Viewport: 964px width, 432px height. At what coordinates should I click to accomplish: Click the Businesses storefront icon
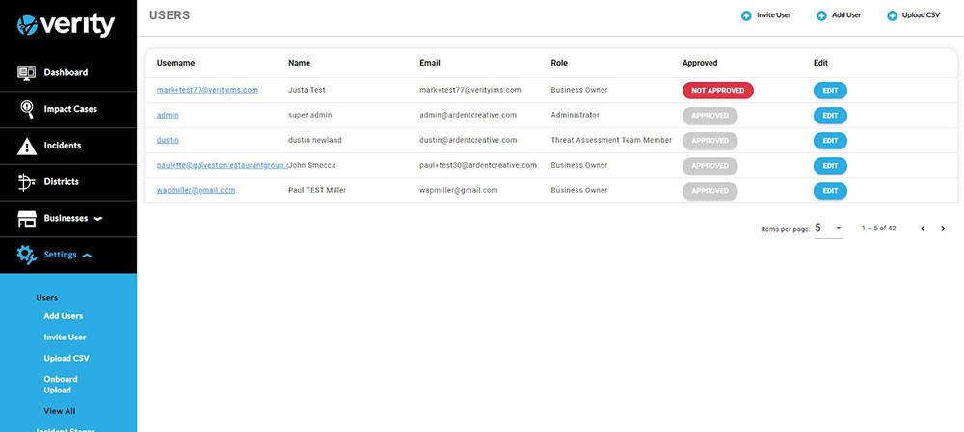[27, 218]
